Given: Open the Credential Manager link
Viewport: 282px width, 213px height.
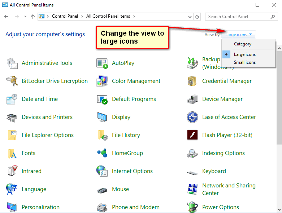Looking at the screenshot, I should coord(227,81).
